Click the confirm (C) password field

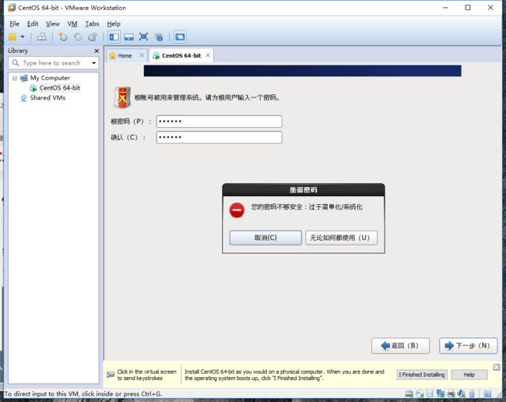[x=219, y=137]
